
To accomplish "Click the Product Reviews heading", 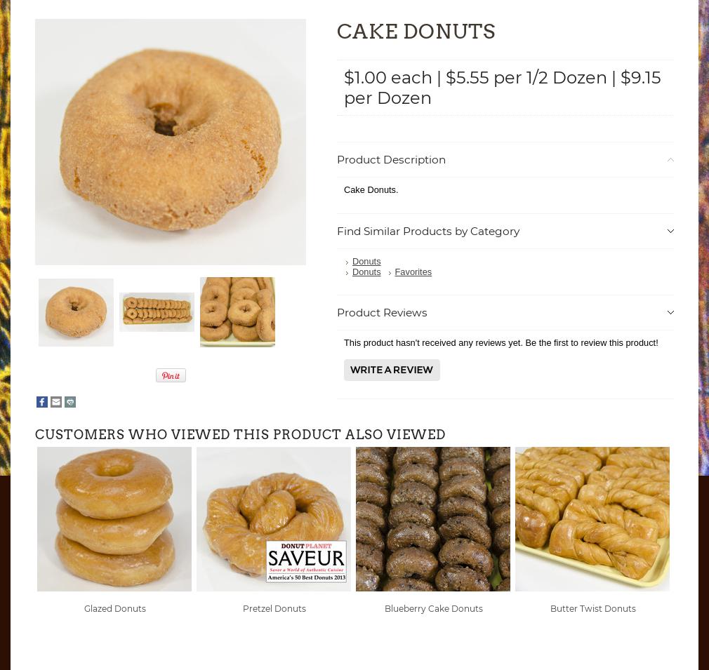I will 382,313.
